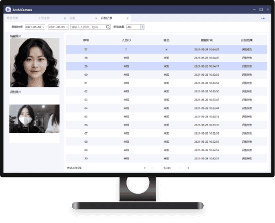Click the captured masked-face recognition photo

pyautogui.click(x=34, y=118)
